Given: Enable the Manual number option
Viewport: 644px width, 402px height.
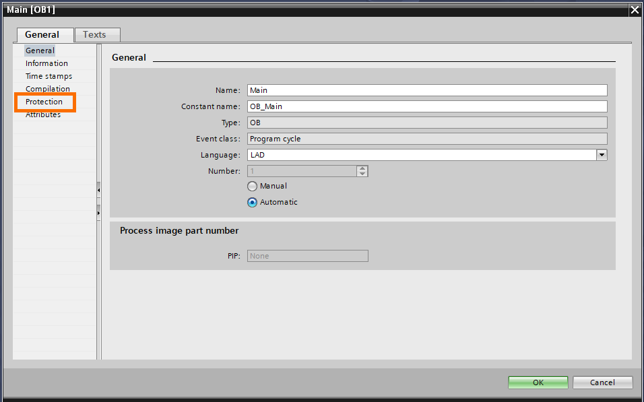Looking at the screenshot, I should [x=252, y=186].
